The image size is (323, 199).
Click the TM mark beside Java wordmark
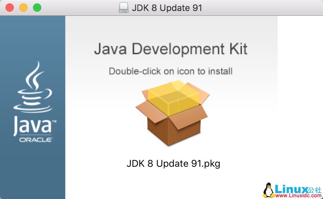[54, 121]
